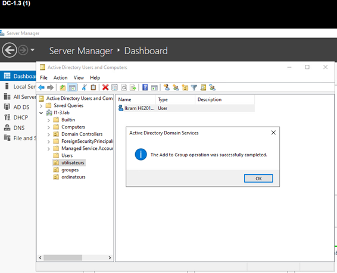Open the Action menu

[x=60, y=78]
